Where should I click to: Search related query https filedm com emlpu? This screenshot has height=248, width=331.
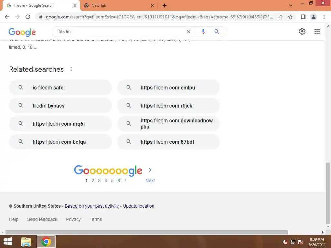168,88
